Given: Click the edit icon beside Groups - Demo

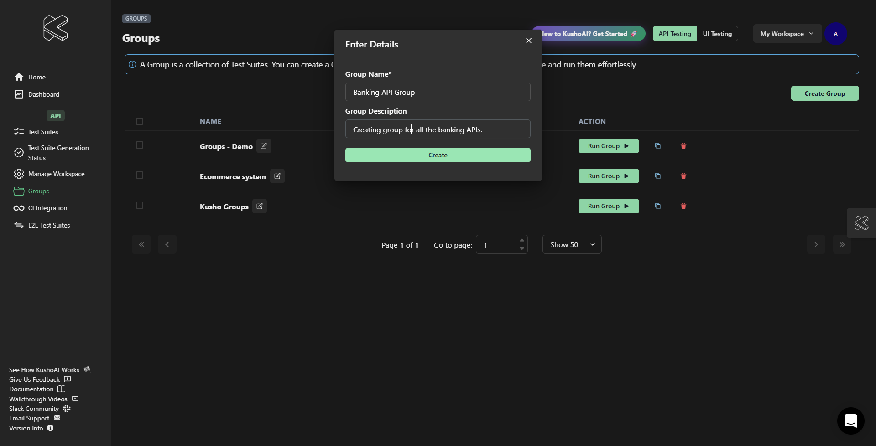Looking at the screenshot, I should click(x=264, y=146).
